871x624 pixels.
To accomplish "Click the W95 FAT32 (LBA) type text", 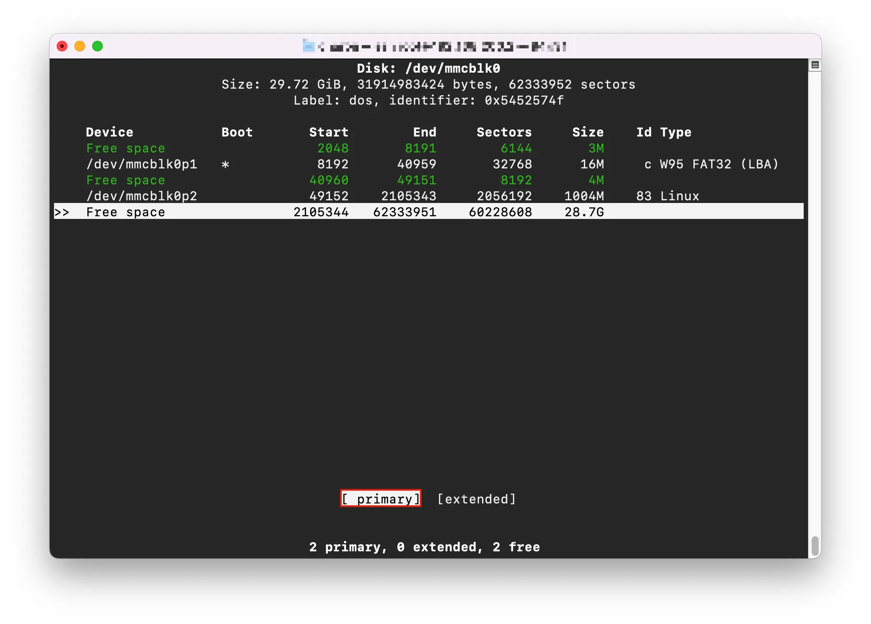I will click(x=719, y=164).
